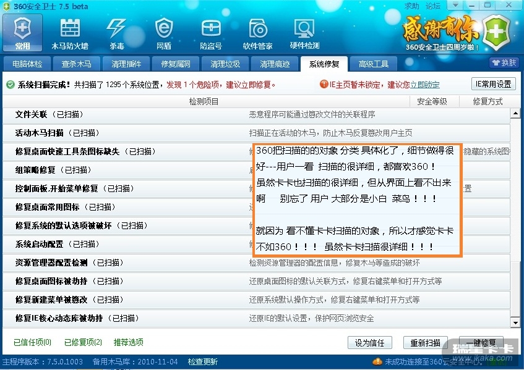Click 检查更新 in status bar
Screen dimensions: 524x370
[x=202, y=361]
